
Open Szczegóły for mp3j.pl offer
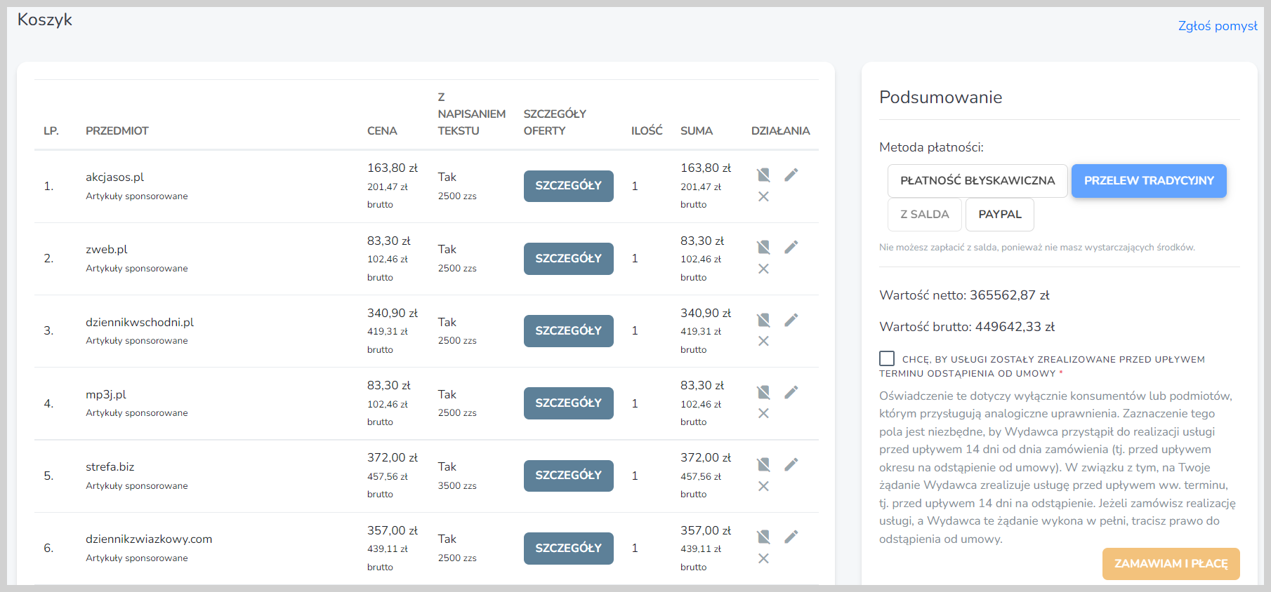(x=569, y=403)
